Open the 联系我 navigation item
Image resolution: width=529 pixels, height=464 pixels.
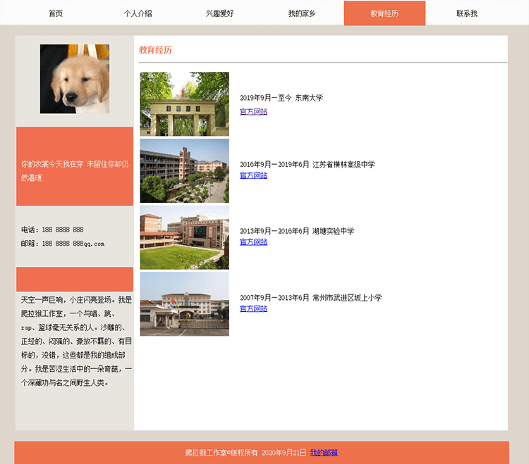(467, 13)
